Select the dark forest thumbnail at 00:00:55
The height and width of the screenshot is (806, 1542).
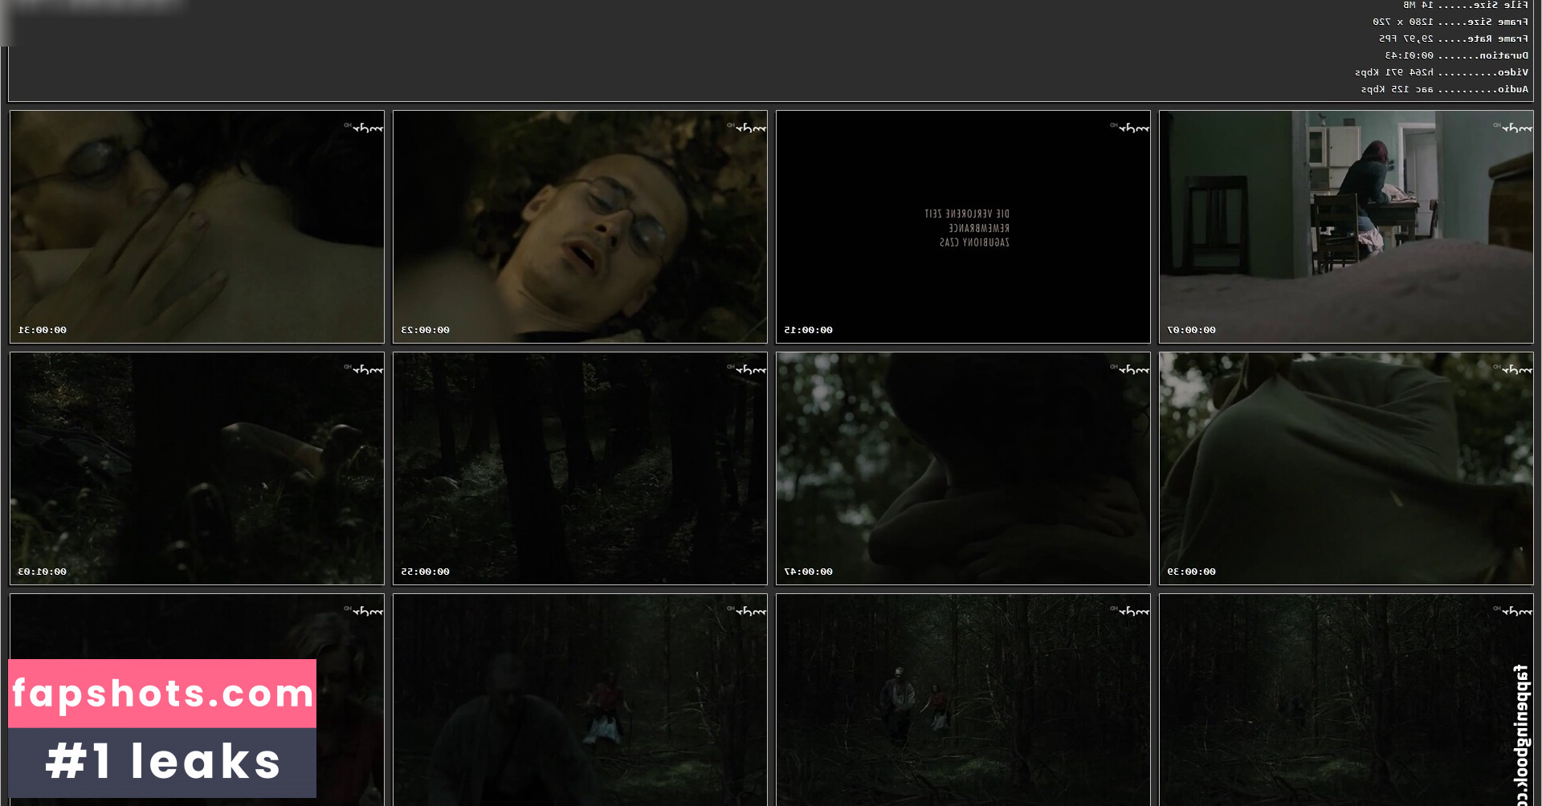(579, 468)
